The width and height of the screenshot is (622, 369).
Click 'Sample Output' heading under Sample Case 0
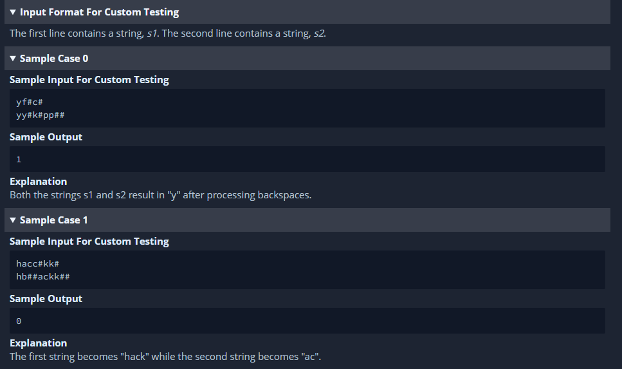[x=46, y=137]
